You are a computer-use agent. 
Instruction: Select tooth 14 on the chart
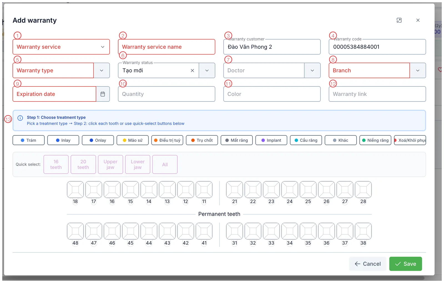click(x=149, y=190)
